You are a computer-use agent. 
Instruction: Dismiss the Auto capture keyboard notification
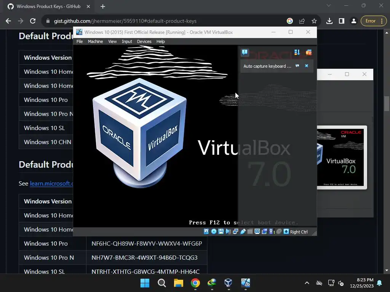pos(307,66)
